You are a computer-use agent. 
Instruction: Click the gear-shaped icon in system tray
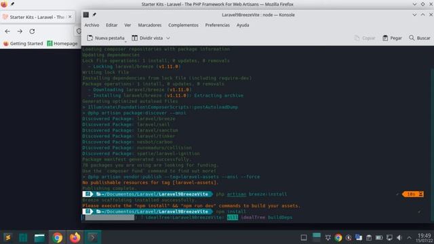tap(328, 238)
